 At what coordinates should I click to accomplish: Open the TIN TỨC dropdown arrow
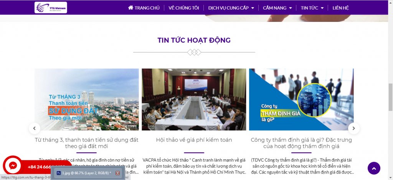(322, 8)
